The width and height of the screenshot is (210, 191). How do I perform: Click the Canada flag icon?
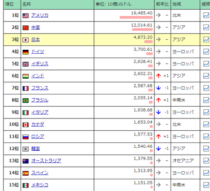[x=25, y=125]
